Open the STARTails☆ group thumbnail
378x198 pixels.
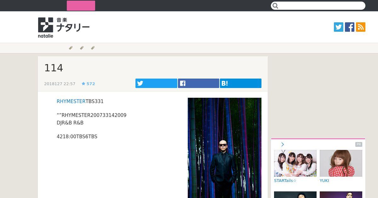point(295,163)
